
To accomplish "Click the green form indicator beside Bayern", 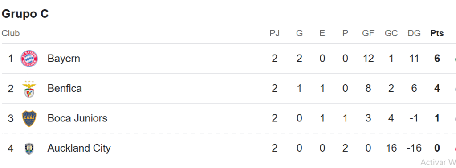I will (x=455, y=59).
